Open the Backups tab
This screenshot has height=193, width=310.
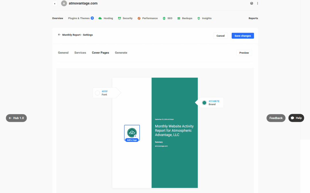coord(187,18)
